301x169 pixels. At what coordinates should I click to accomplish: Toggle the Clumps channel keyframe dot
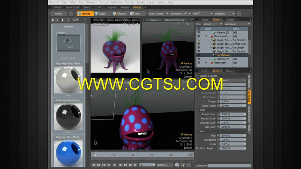218,101
